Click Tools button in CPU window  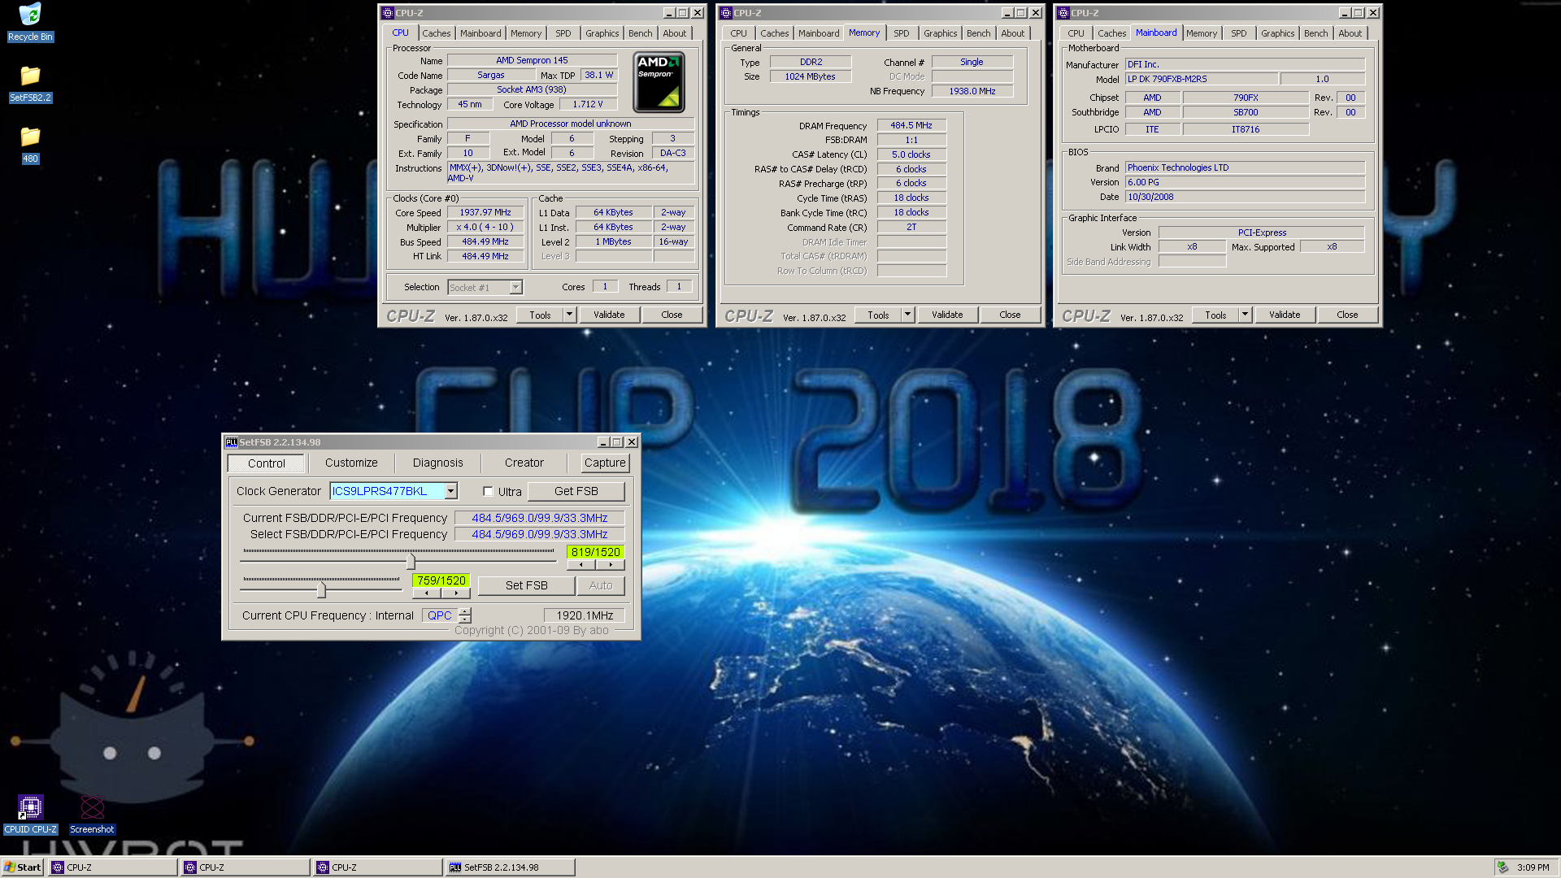coord(540,315)
